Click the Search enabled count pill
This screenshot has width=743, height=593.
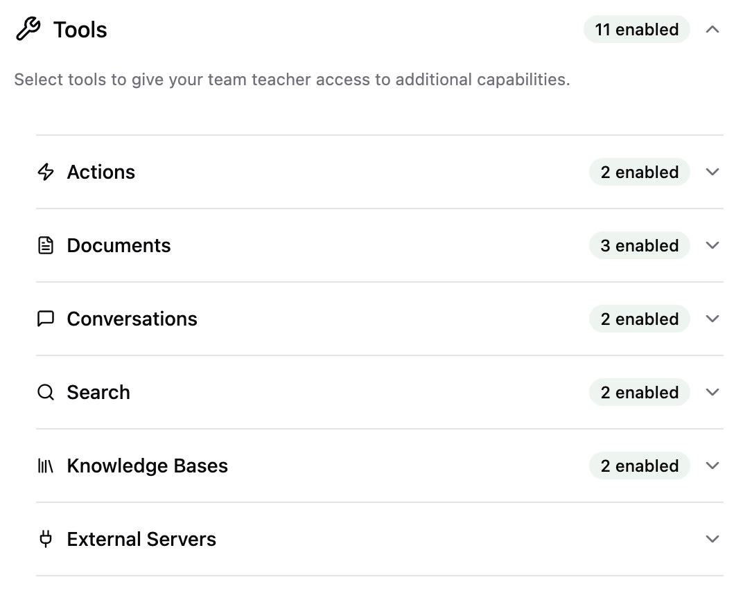tap(639, 392)
